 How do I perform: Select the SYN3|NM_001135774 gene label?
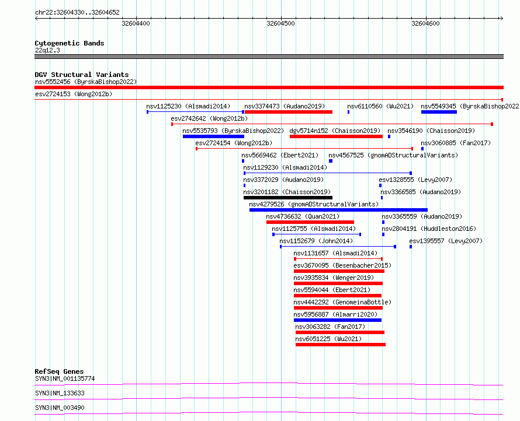pos(65,378)
